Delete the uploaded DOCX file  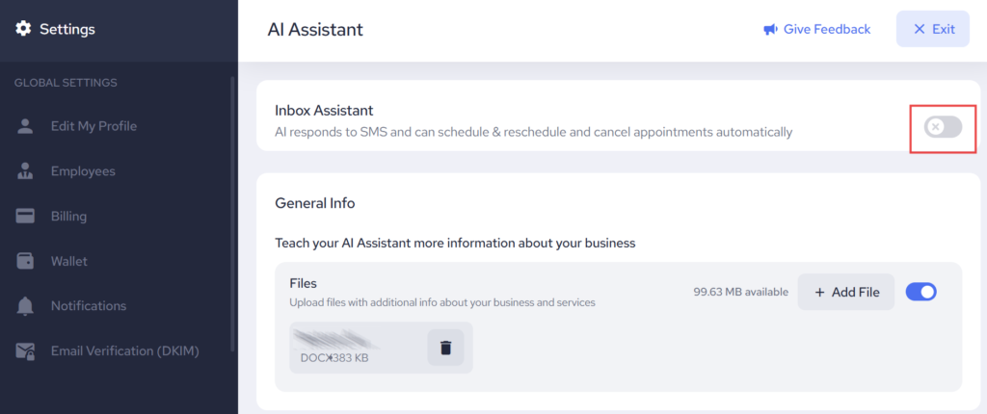point(445,348)
